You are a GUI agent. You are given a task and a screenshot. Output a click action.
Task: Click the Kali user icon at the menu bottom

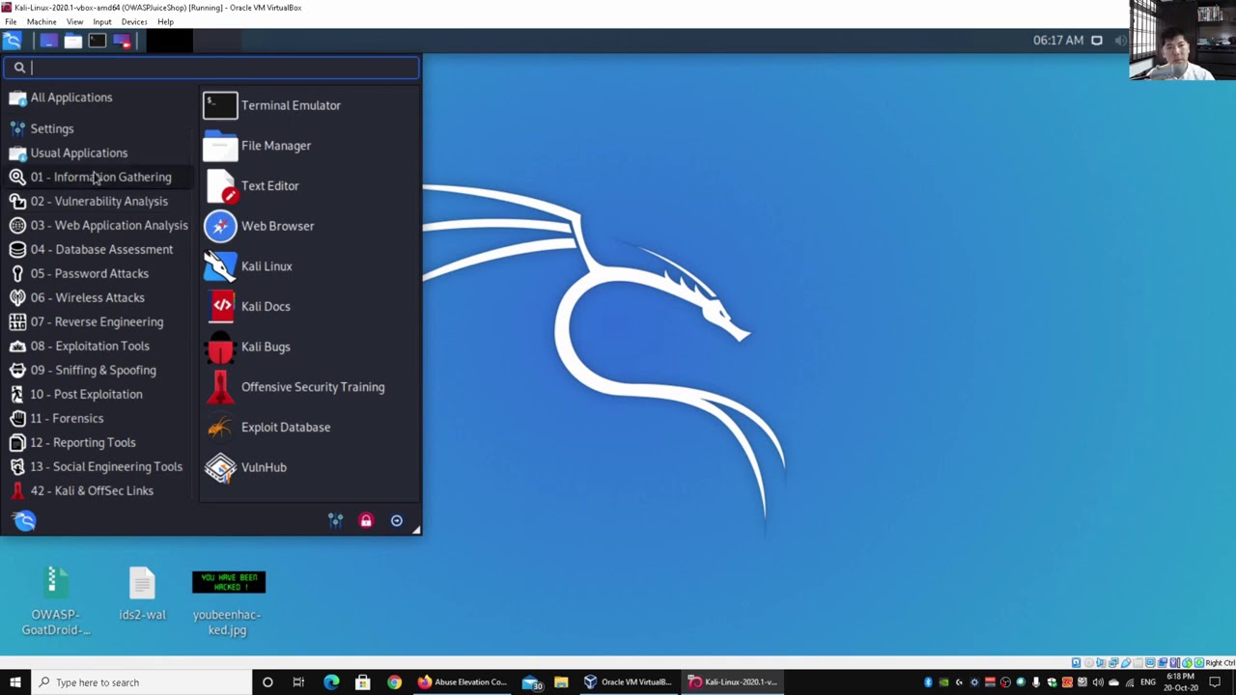[x=25, y=521]
